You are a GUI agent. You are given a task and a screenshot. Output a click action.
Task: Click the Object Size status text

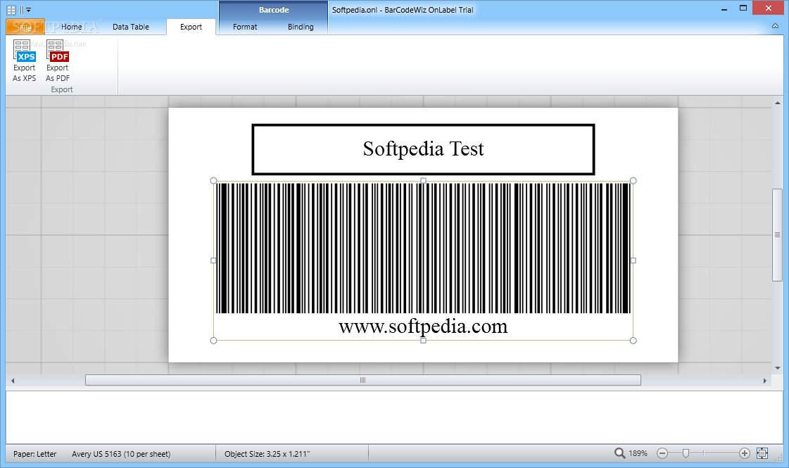pyautogui.click(x=267, y=454)
